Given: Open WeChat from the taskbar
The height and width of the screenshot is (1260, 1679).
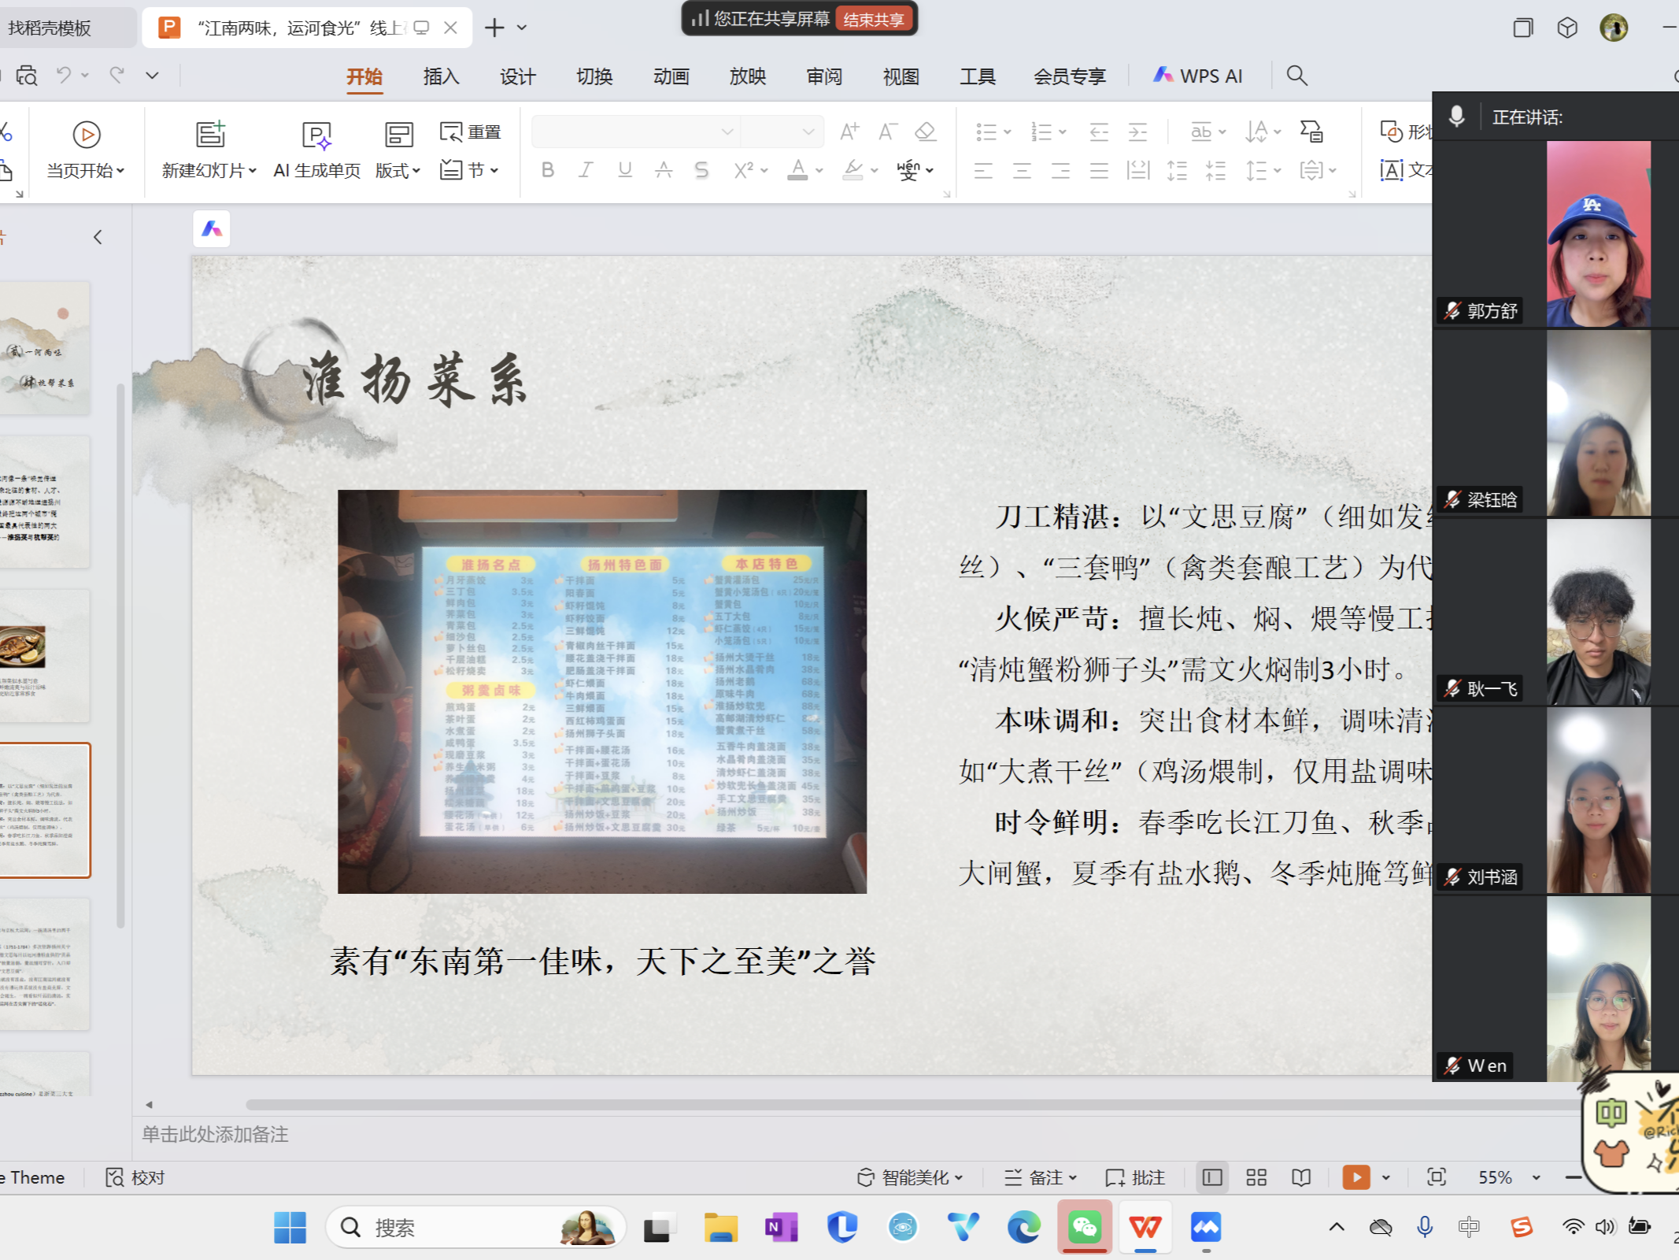Looking at the screenshot, I should point(1084,1227).
